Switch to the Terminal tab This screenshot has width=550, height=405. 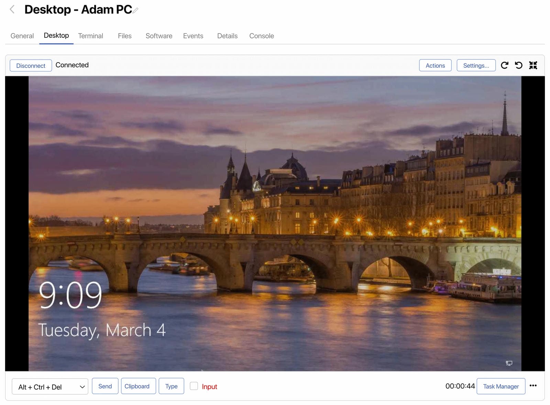click(x=90, y=36)
